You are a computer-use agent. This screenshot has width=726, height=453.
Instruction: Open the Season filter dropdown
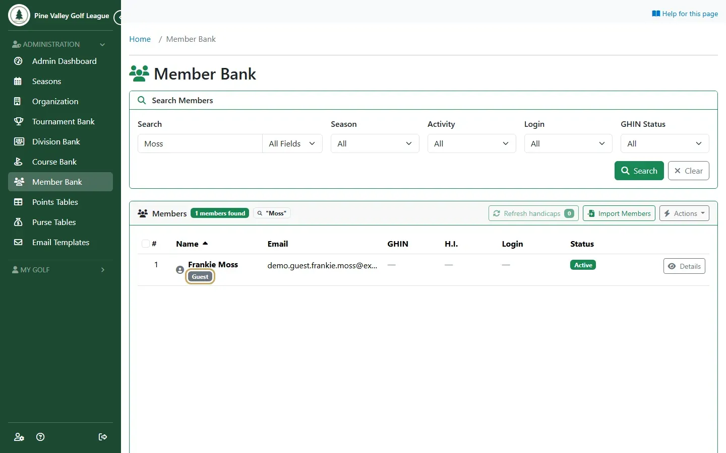(x=375, y=143)
